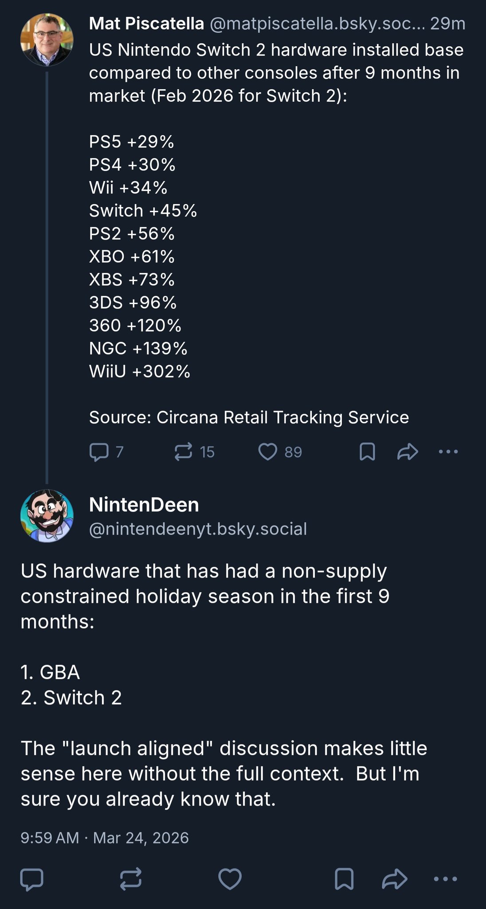Image resolution: width=486 pixels, height=909 pixels.
Task: Share Mat Piscatella's post
Action: point(408,452)
